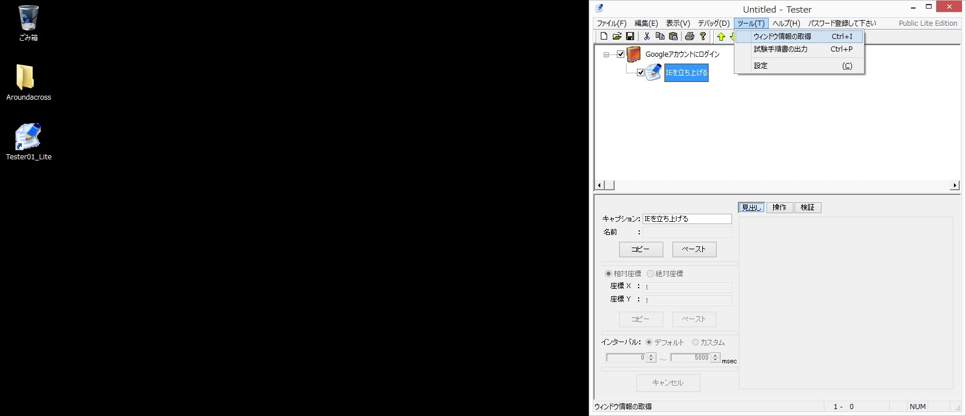The image size is (966, 416).
Task: Click the Print toolbar icon
Action: click(690, 36)
